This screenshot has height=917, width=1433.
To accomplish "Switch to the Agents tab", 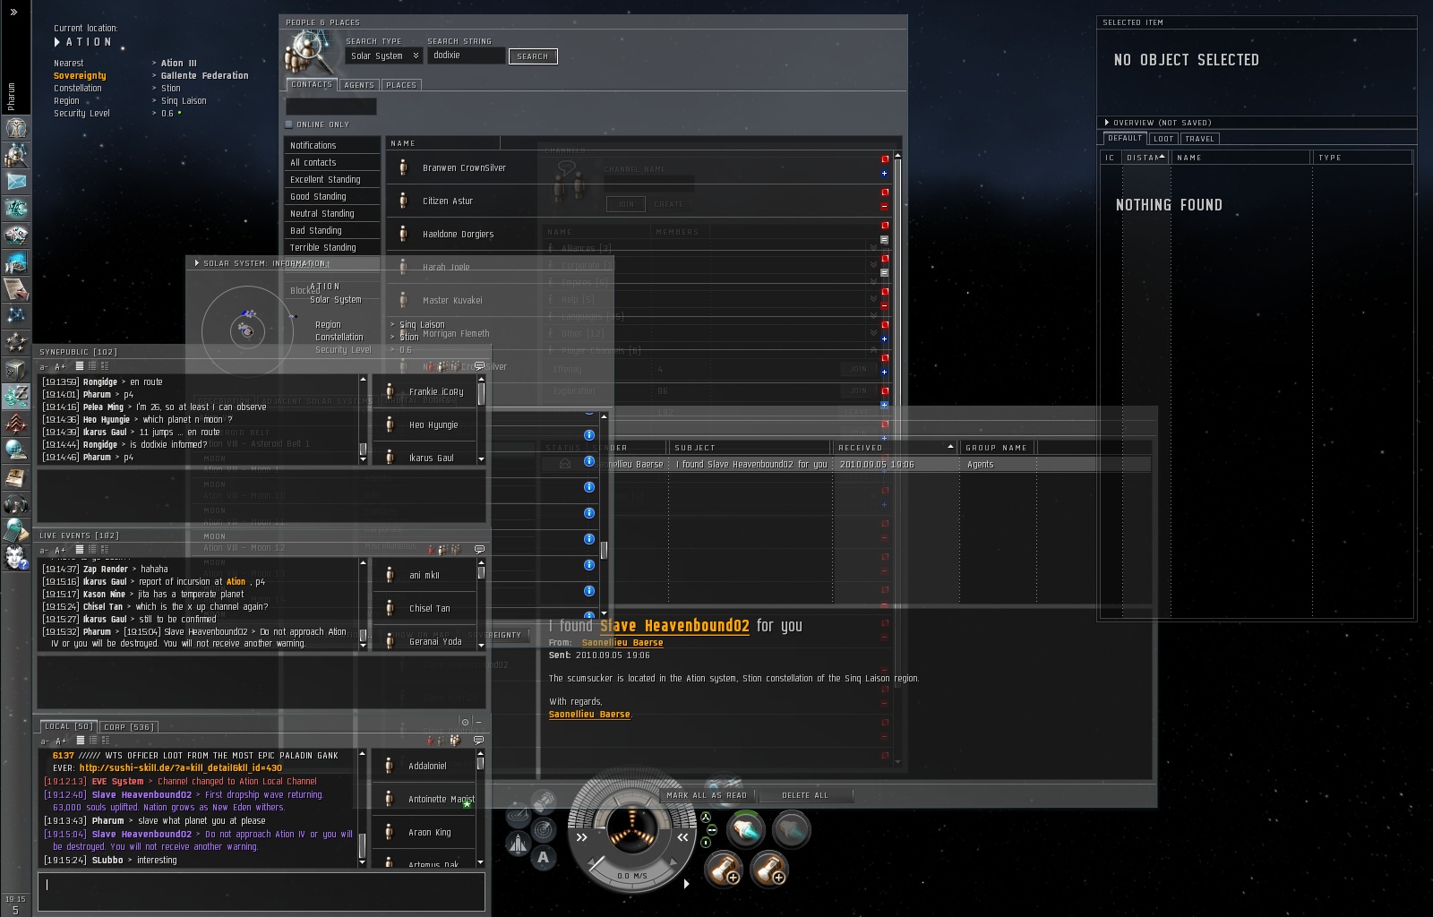I will pos(359,85).
